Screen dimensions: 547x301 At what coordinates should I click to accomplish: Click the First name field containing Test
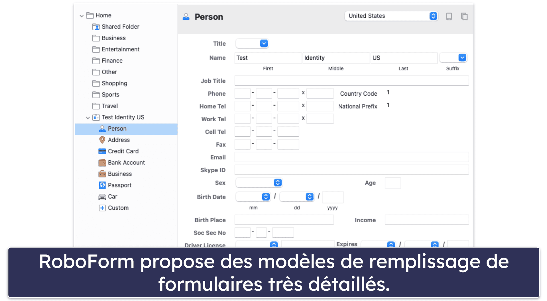coord(268,58)
